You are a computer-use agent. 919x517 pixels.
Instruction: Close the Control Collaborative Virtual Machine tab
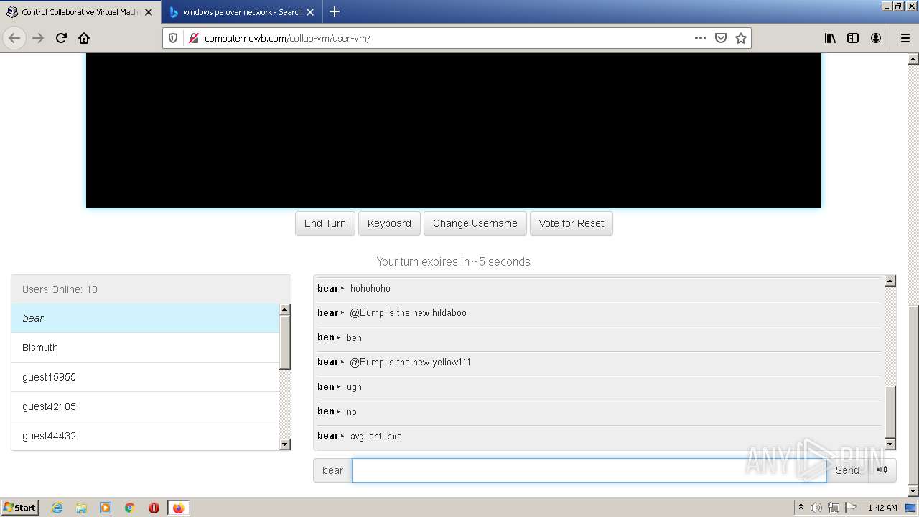(149, 12)
